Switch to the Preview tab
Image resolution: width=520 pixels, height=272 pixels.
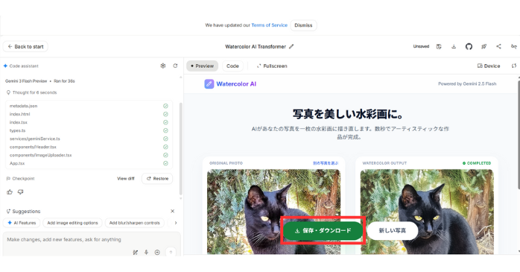tap(203, 66)
